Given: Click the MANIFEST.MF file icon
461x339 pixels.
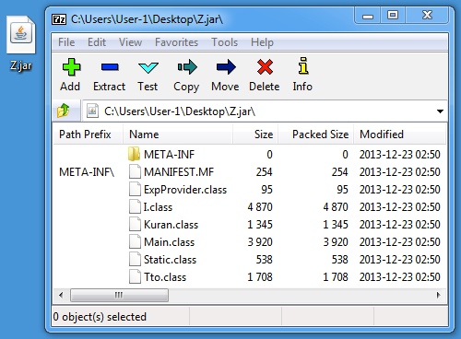Looking at the screenshot, I should (x=135, y=172).
